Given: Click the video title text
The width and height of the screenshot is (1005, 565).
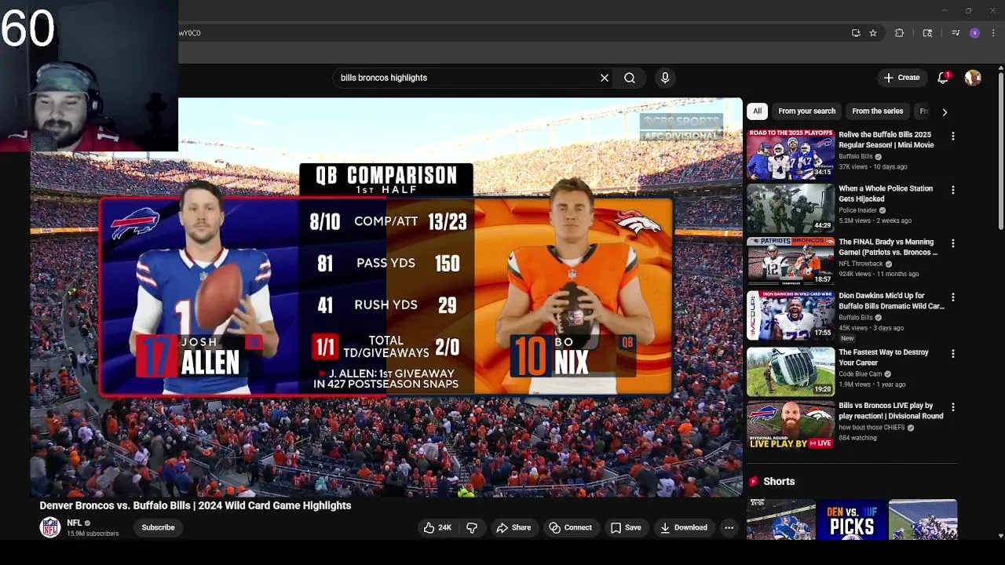Looking at the screenshot, I should 196,505.
